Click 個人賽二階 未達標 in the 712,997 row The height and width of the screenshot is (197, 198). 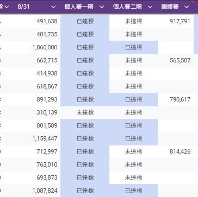click(133, 151)
